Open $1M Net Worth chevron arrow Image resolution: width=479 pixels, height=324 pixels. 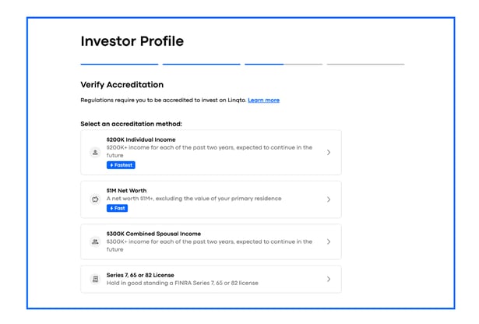pos(329,199)
